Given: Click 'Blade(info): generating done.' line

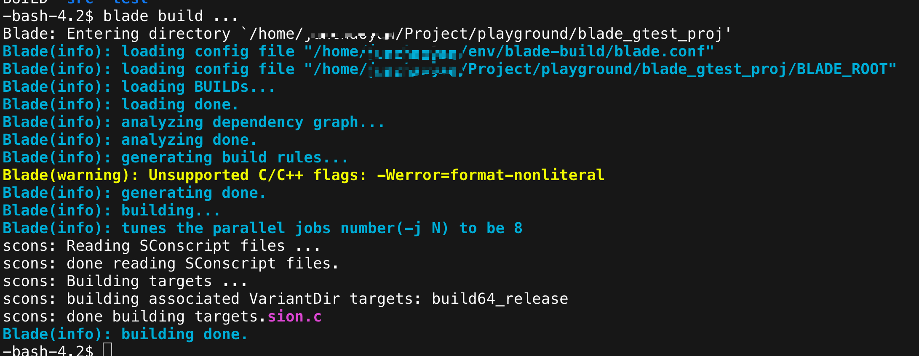Looking at the screenshot, I should [134, 193].
